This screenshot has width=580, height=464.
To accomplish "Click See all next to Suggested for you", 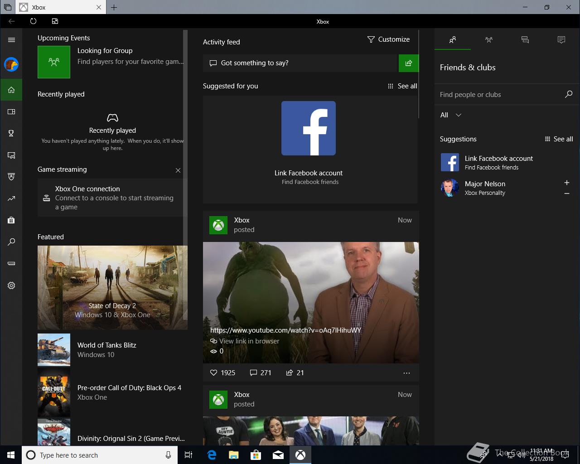I will (402, 86).
